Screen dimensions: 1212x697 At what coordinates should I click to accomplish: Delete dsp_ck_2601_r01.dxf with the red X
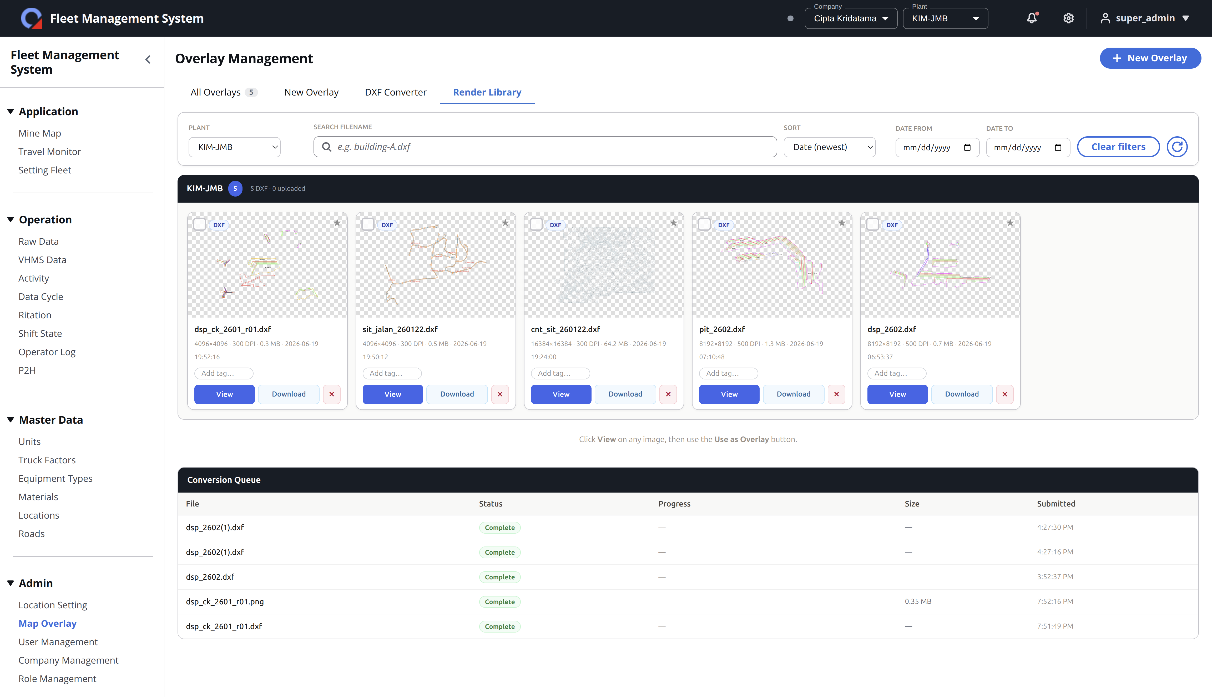(332, 394)
